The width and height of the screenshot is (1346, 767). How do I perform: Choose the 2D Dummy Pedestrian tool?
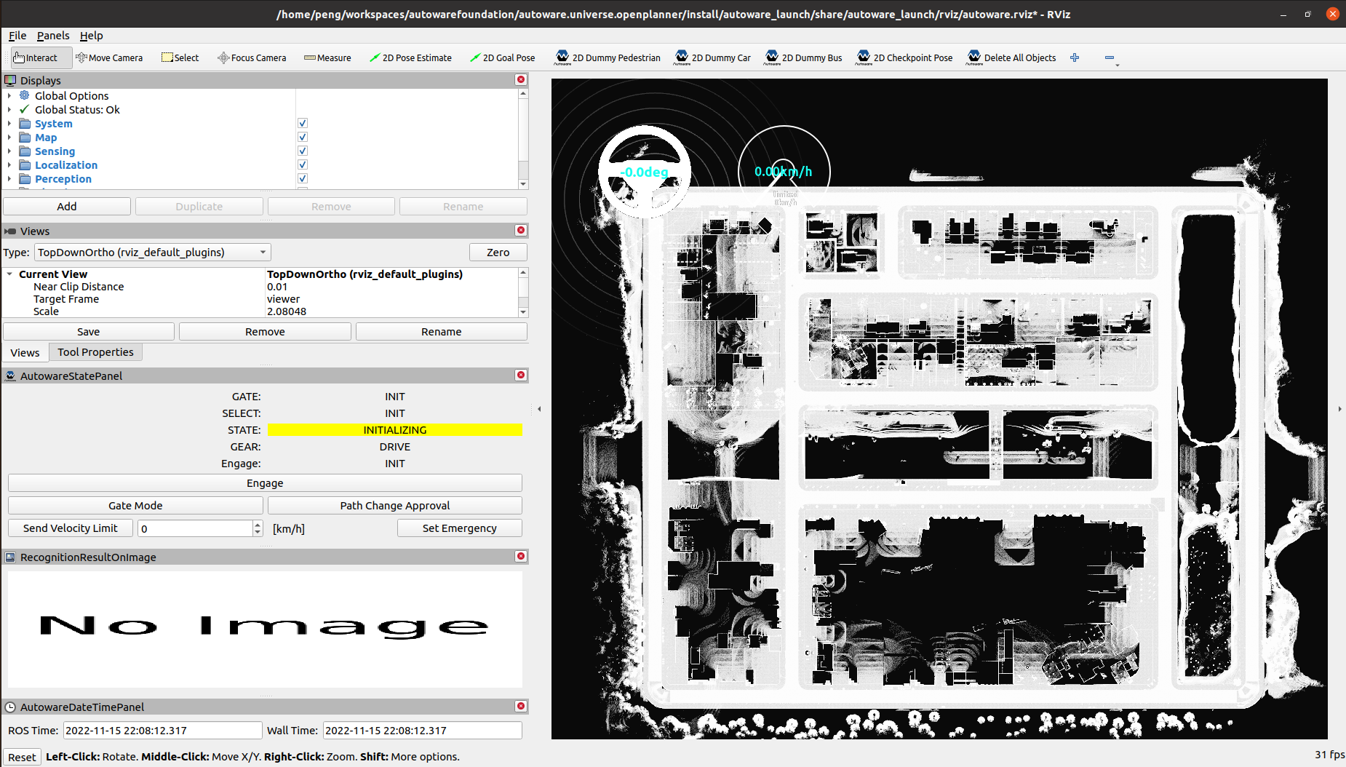608,57
